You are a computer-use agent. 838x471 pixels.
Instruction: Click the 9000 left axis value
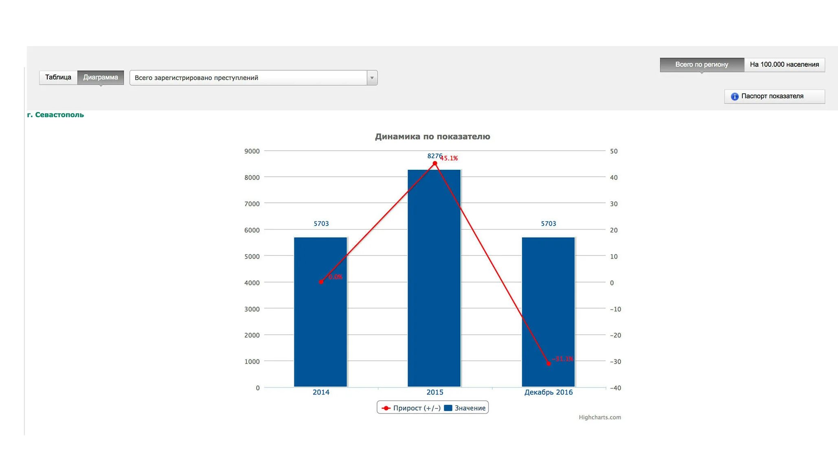(252, 151)
